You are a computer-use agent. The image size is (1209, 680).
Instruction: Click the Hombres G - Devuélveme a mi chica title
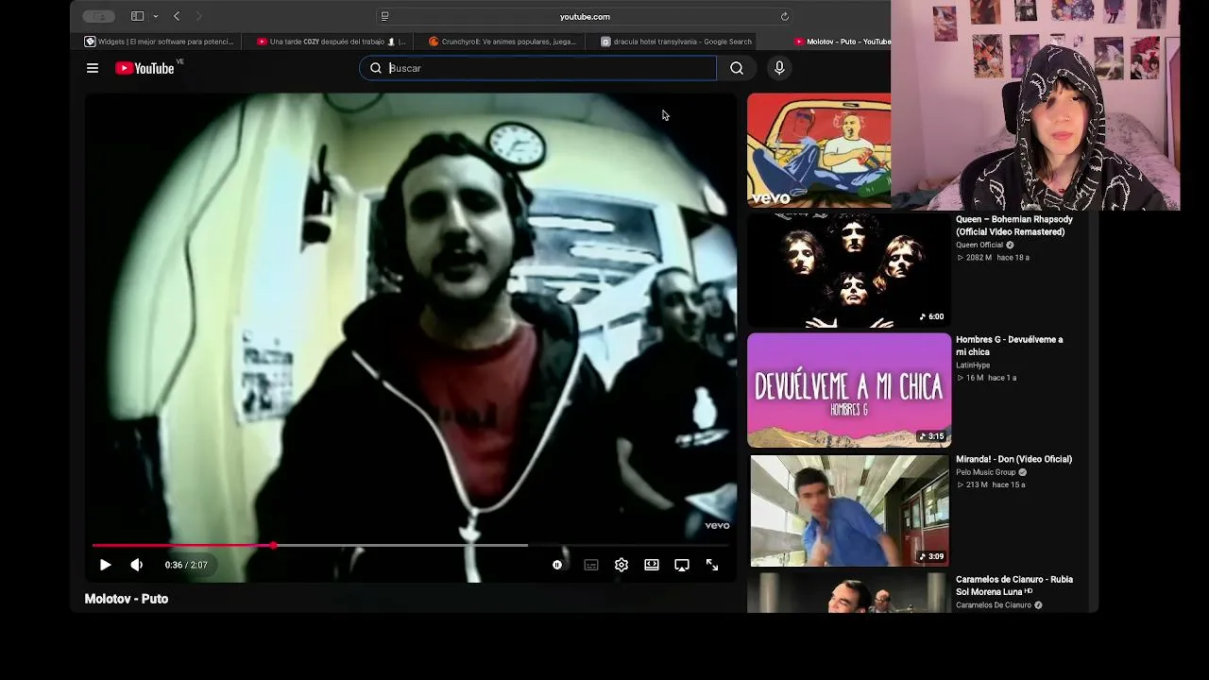pyautogui.click(x=1010, y=346)
